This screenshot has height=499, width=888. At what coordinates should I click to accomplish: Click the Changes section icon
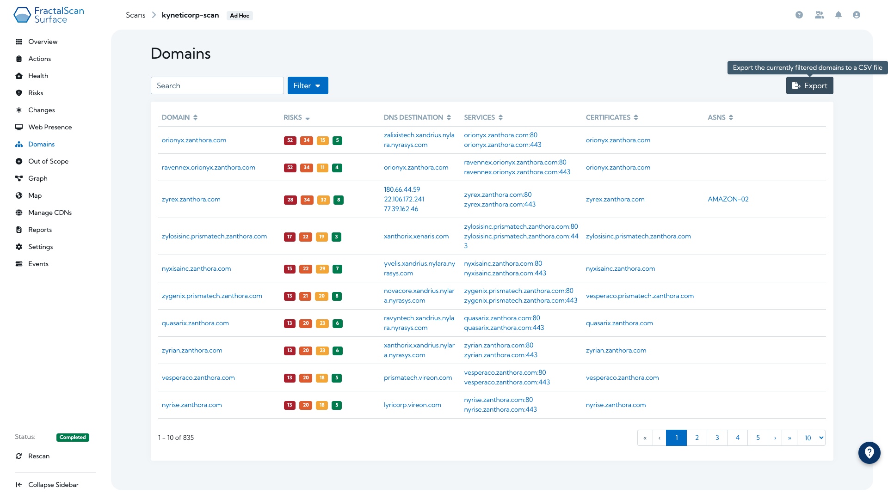click(x=19, y=110)
